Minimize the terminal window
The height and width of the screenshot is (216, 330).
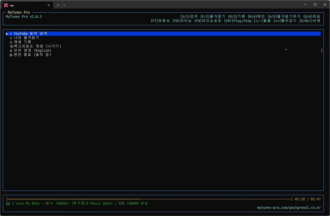pos(305,4)
